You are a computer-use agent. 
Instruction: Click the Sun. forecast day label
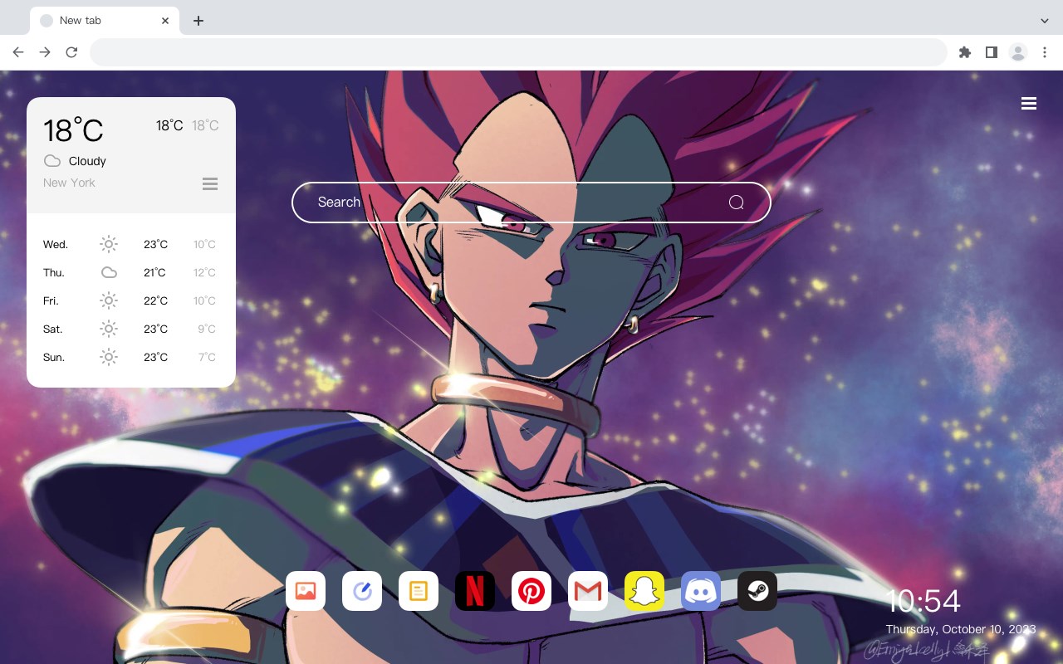54,357
